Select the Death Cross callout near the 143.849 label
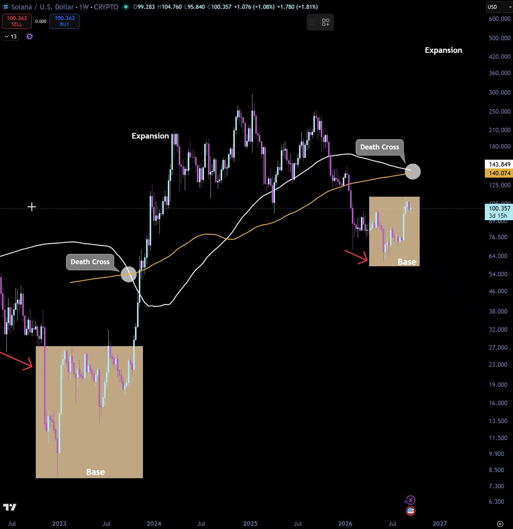The height and width of the screenshot is (529, 513). click(379, 147)
